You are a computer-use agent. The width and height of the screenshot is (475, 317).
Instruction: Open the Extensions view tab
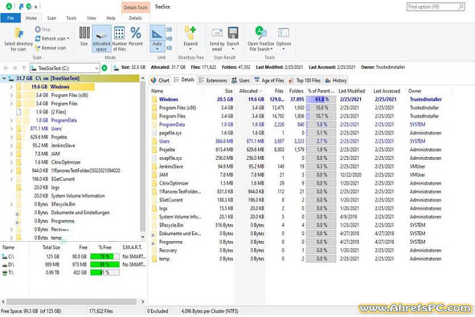pyautogui.click(x=212, y=80)
